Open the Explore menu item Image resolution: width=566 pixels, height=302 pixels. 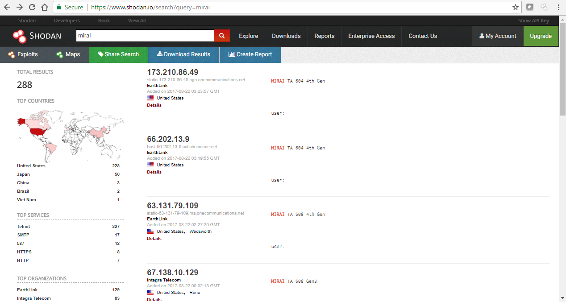click(x=248, y=36)
